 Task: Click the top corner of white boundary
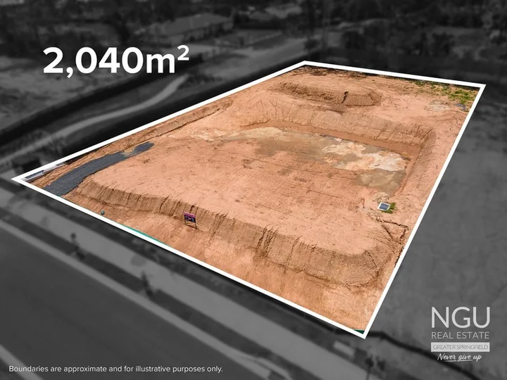click(x=305, y=63)
